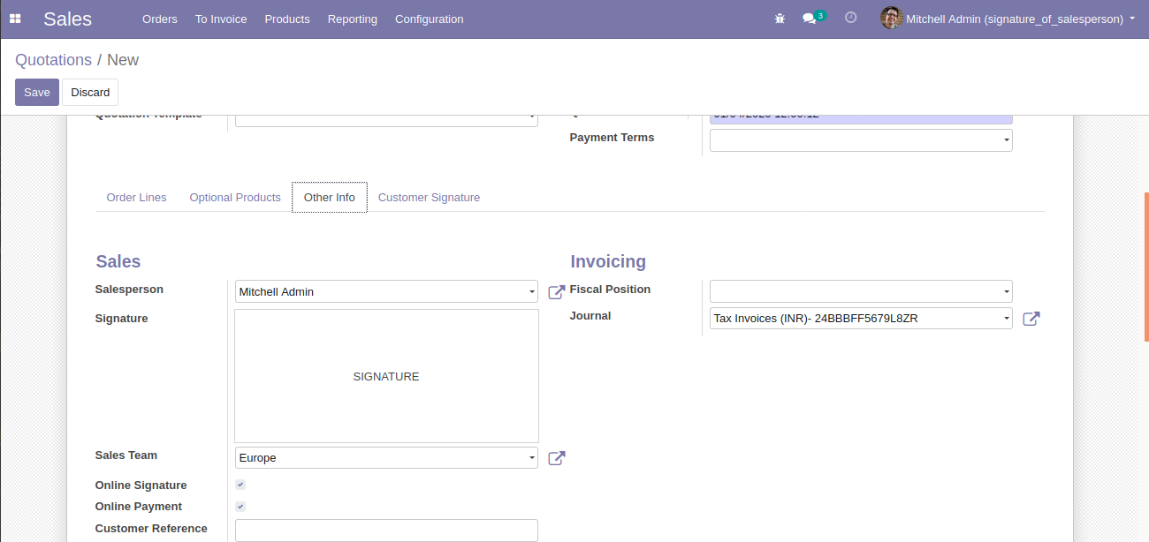Image resolution: width=1149 pixels, height=542 pixels.
Task: Open the apps grid menu icon
Action: click(x=15, y=19)
